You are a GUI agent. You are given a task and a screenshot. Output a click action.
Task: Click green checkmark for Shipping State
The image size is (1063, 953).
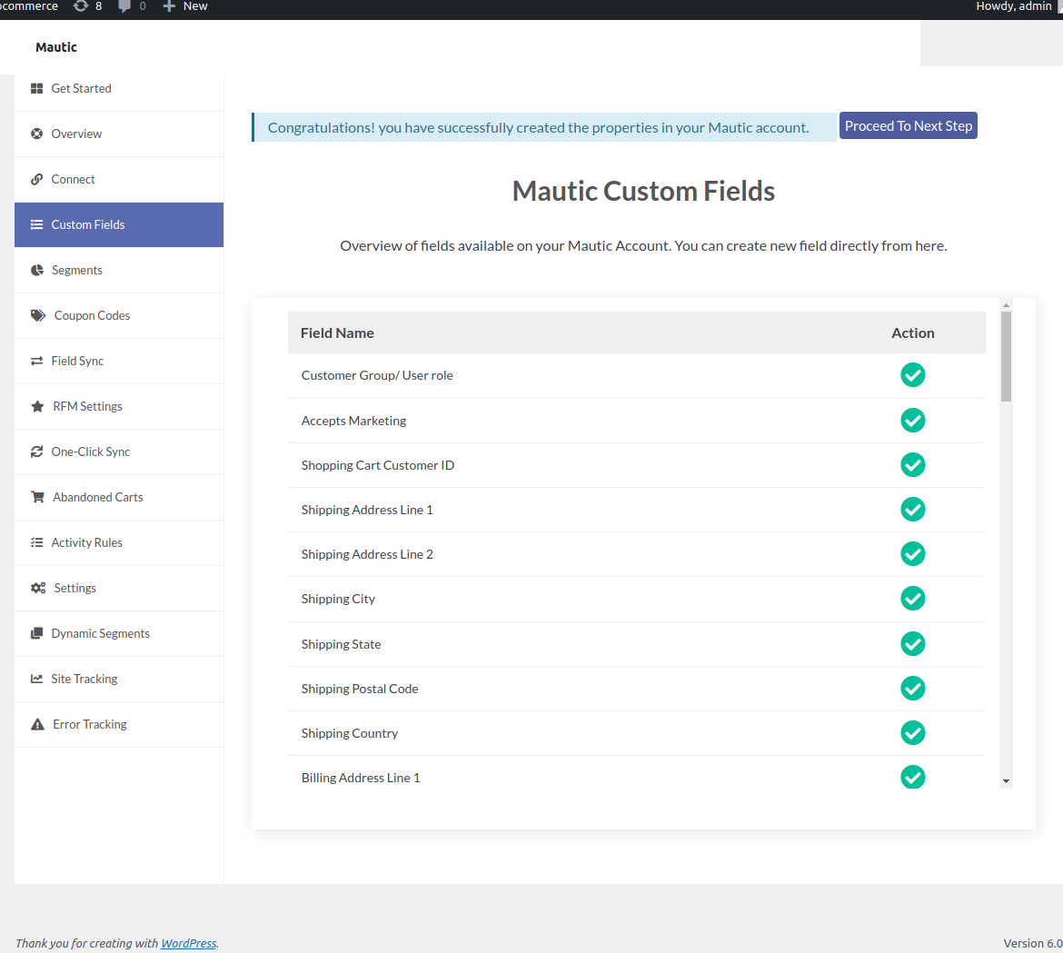(x=912, y=644)
